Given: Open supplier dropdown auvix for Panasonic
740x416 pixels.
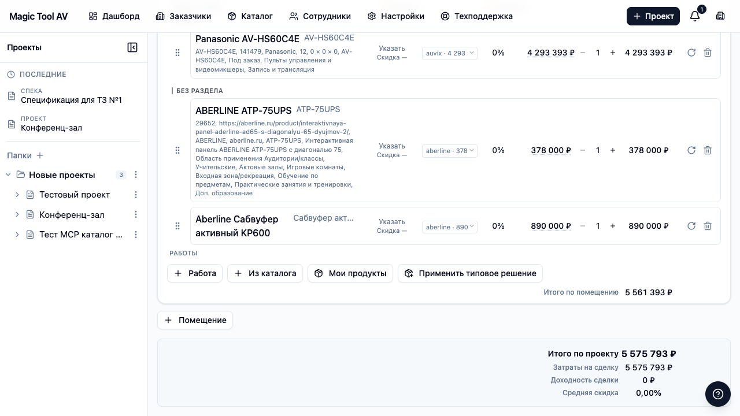Looking at the screenshot, I should [450, 53].
